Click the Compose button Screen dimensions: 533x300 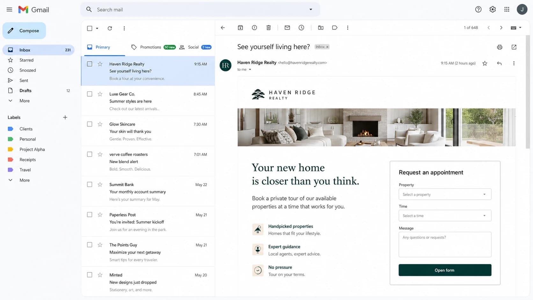pyautogui.click(x=24, y=31)
